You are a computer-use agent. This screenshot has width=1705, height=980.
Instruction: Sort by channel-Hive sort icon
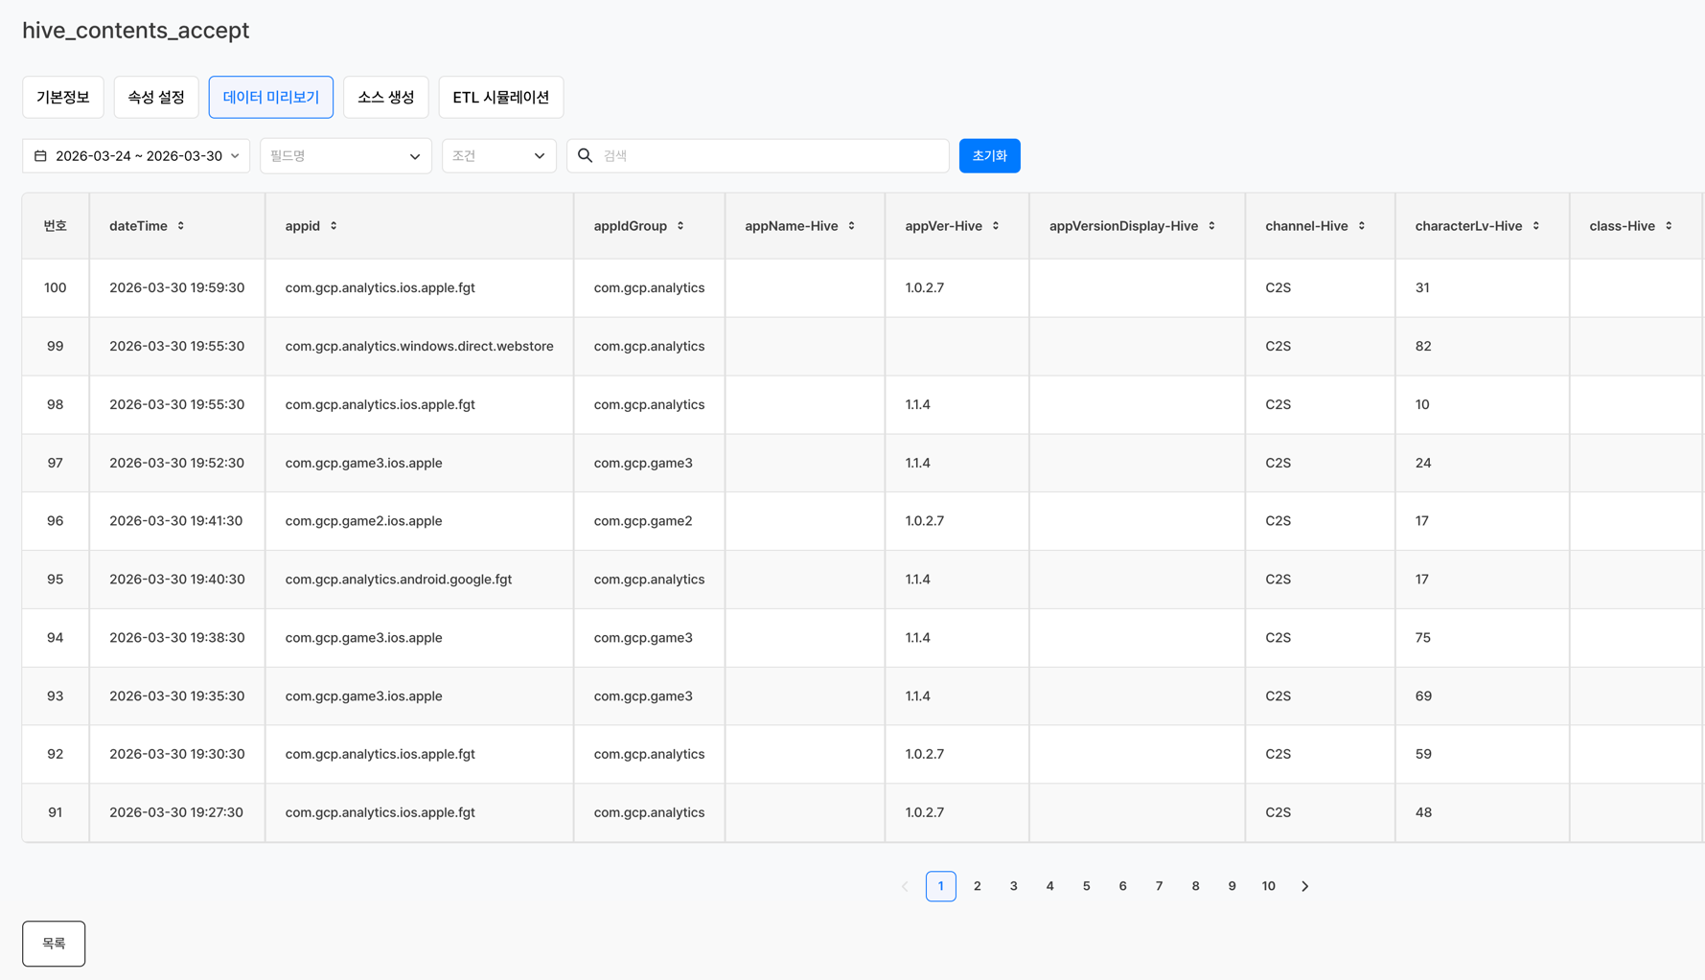[x=1361, y=226]
